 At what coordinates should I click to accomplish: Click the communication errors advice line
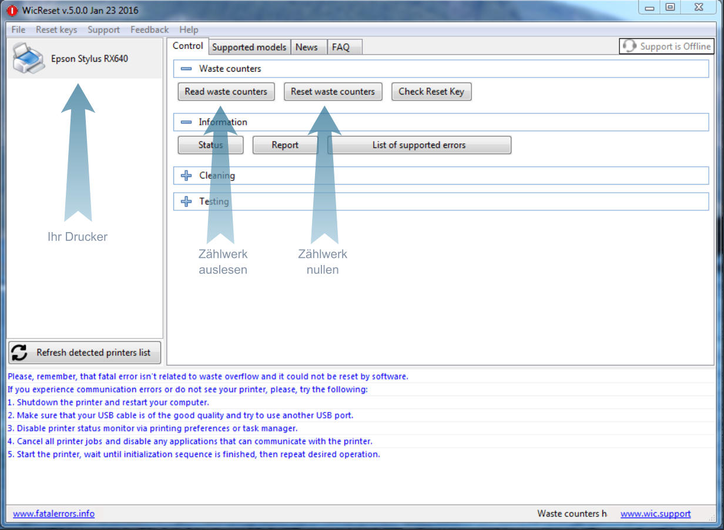tap(187, 390)
